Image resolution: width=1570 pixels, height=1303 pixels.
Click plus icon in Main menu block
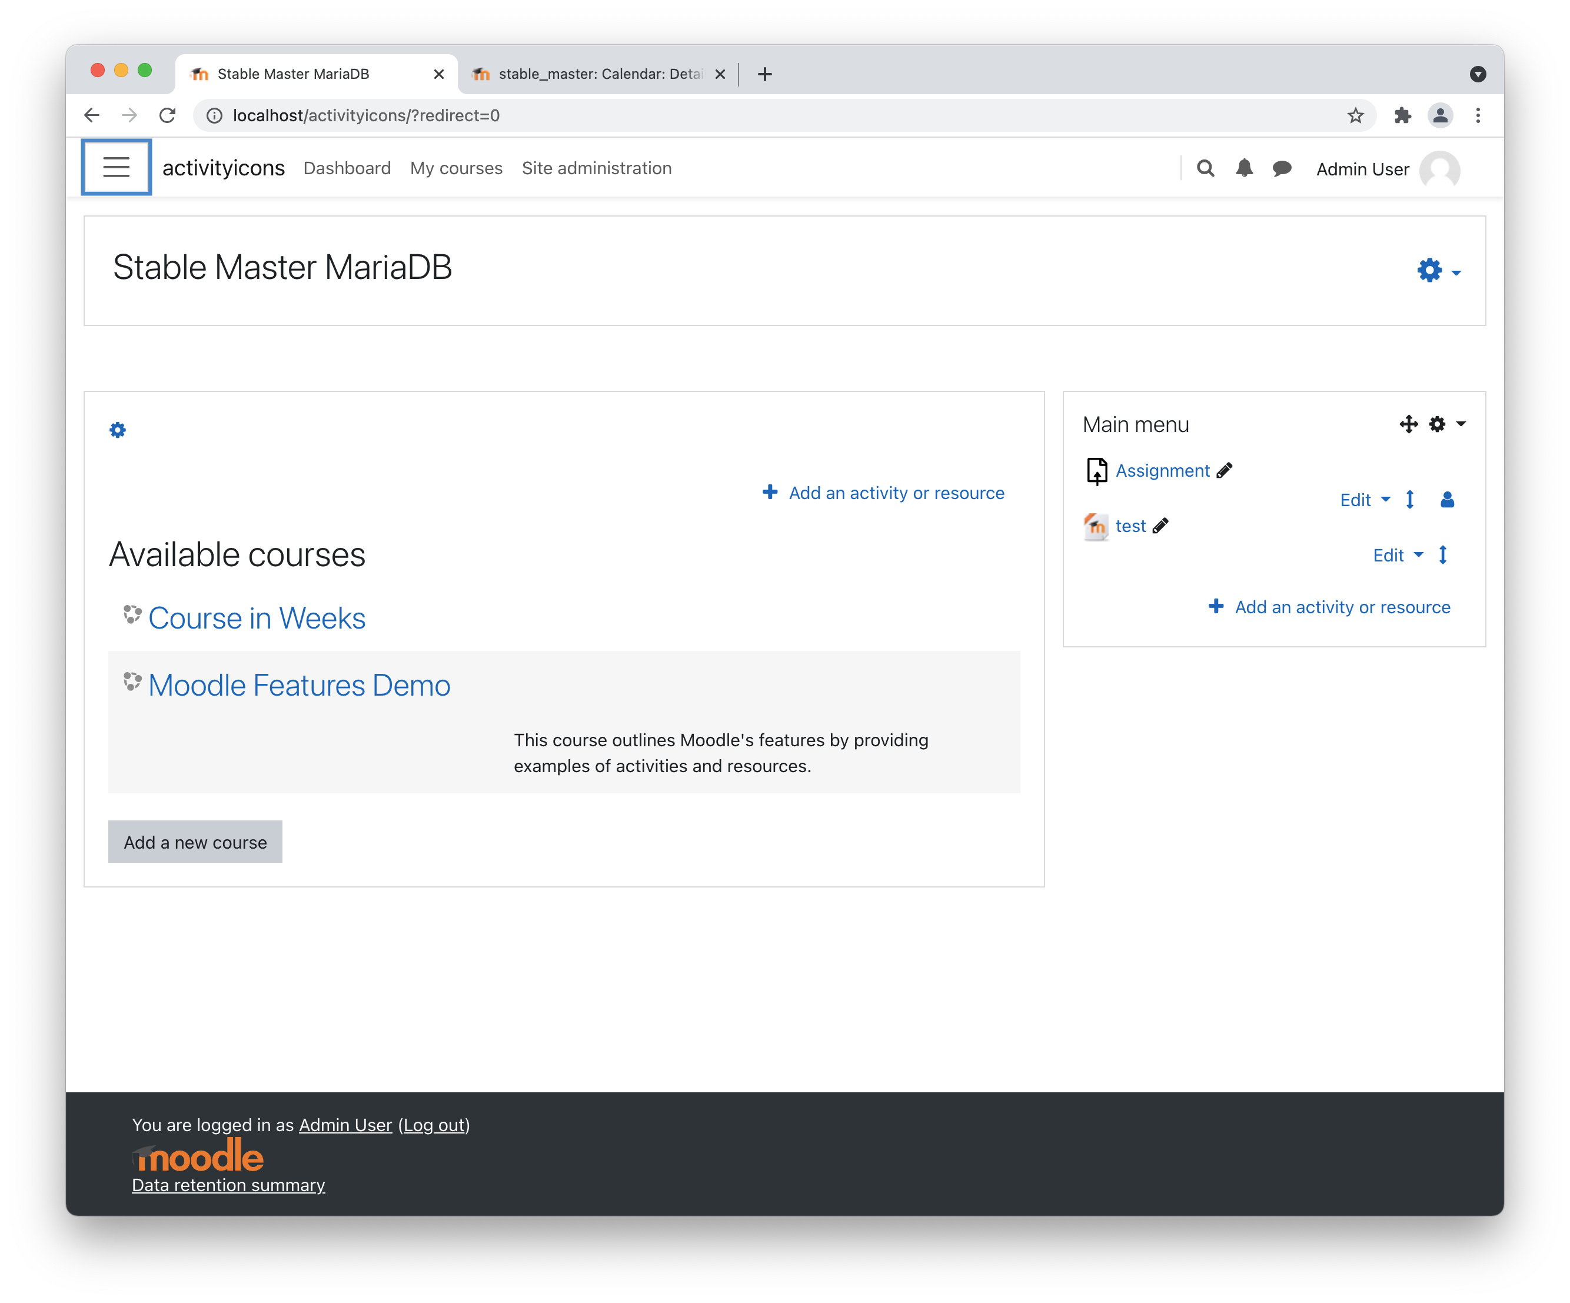(1216, 606)
